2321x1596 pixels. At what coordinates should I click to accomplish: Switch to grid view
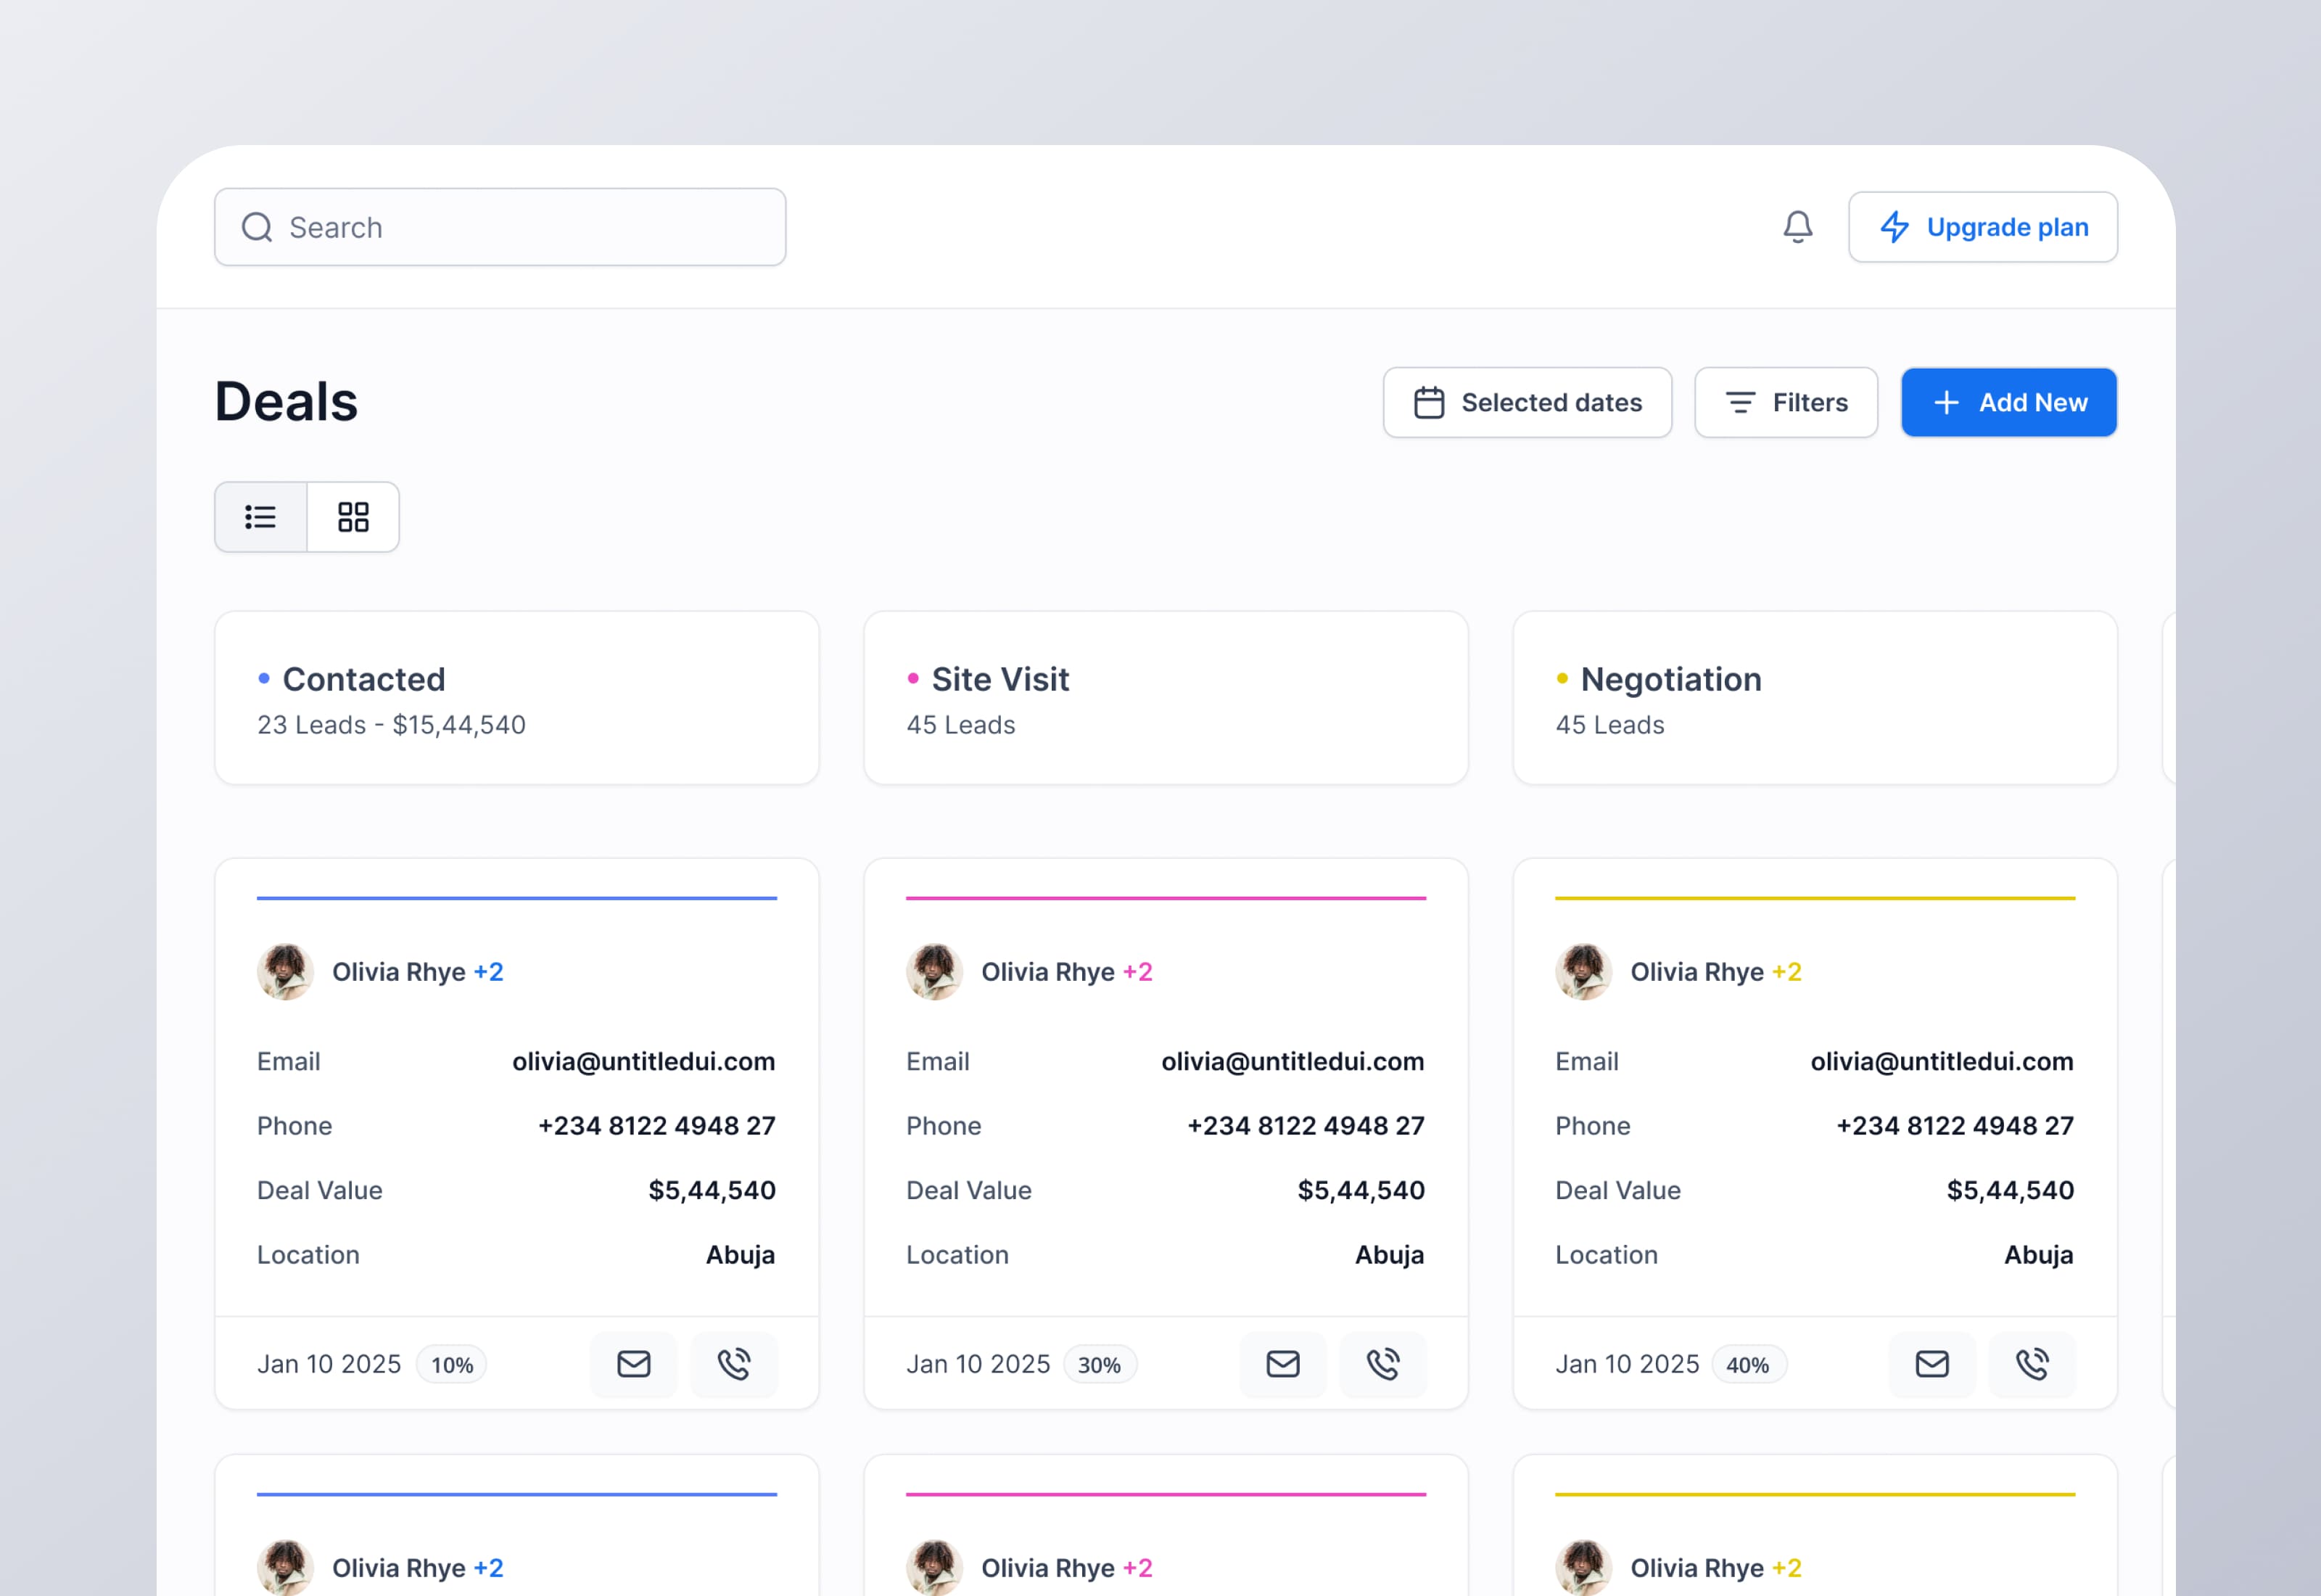pyautogui.click(x=353, y=517)
